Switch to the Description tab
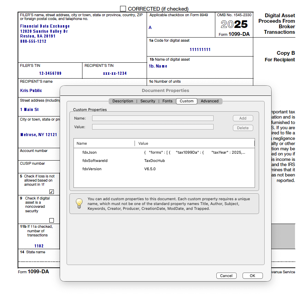The image size is (305, 296). point(123,101)
